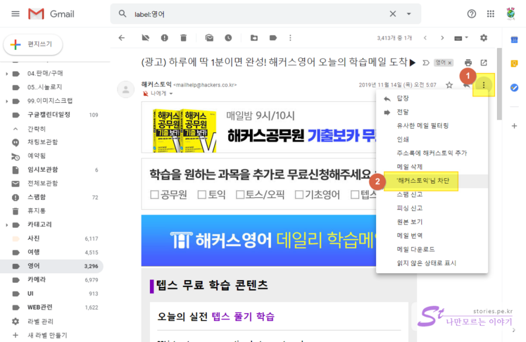Open the Google apps grid
This screenshot has height=342, width=526.
490,14
